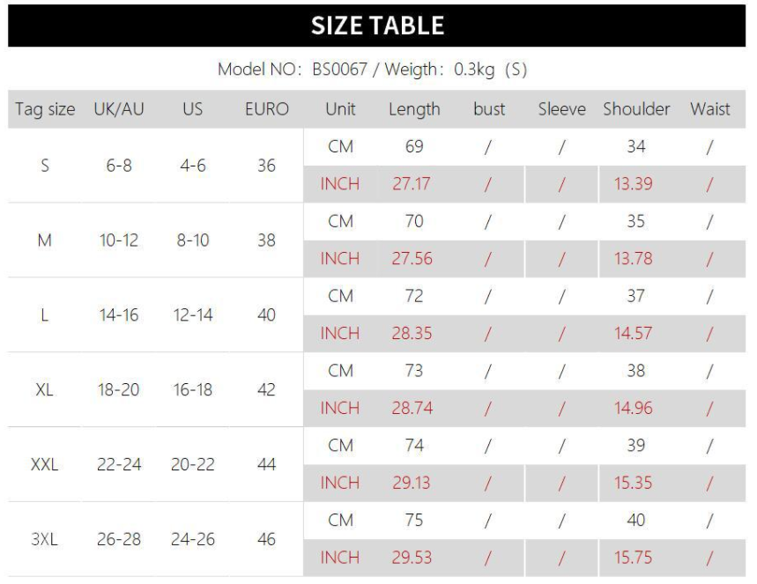Click the 27.17 inch length value
Screen dimensions: 757x584
(413, 184)
